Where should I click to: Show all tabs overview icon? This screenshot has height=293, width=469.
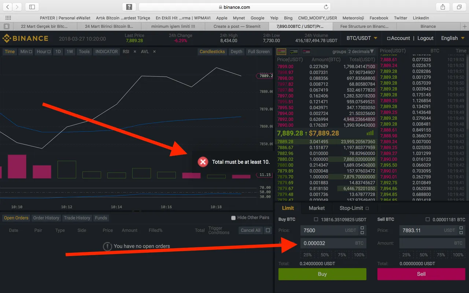pyautogui.click(x=459, y=7)
